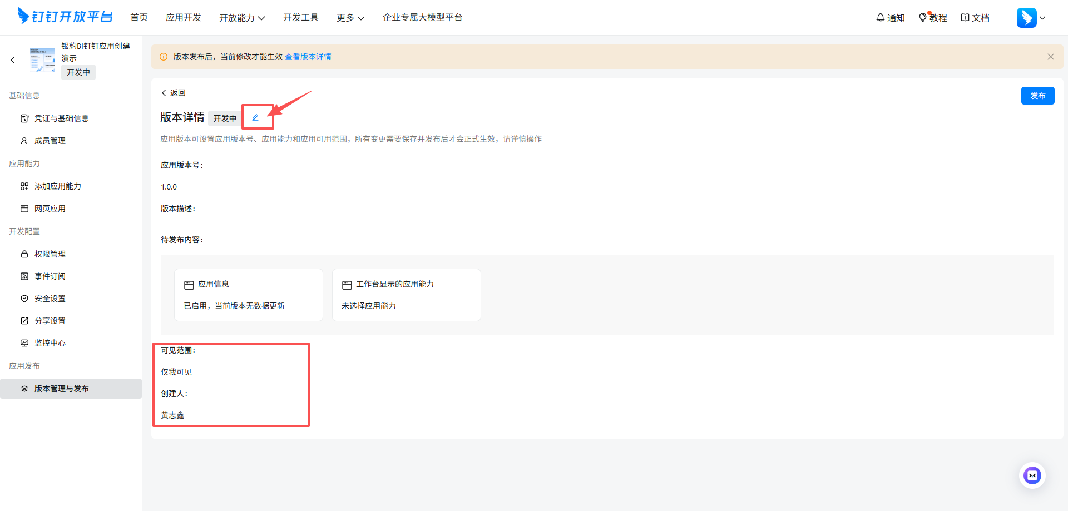Select 添加应用能力 in the sidebar

[x=56, y=186]
